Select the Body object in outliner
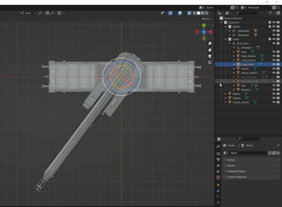Image resolution: width=282 pixels, height=207 pixels. coord(244,52)
